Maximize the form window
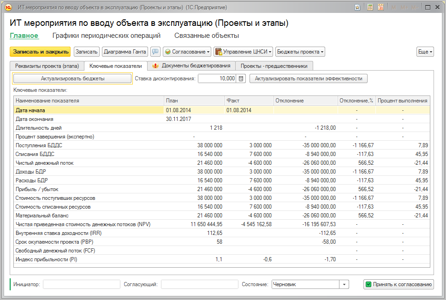This screenshot has height=300, width=446. coord(428,7)
